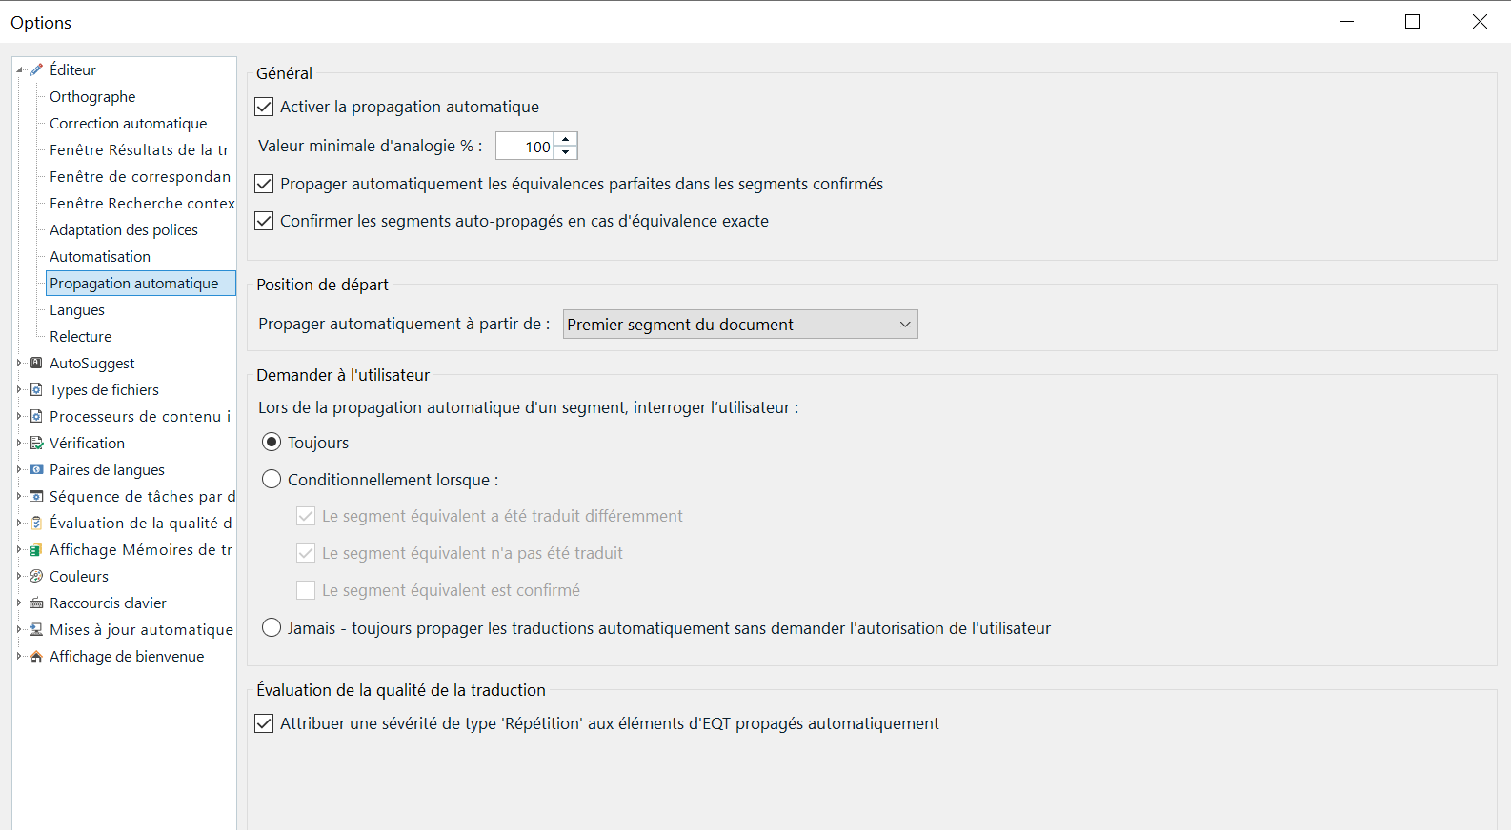1511x830 pixels.
Task: Click the Vérification icon
Action: (36, 443)
